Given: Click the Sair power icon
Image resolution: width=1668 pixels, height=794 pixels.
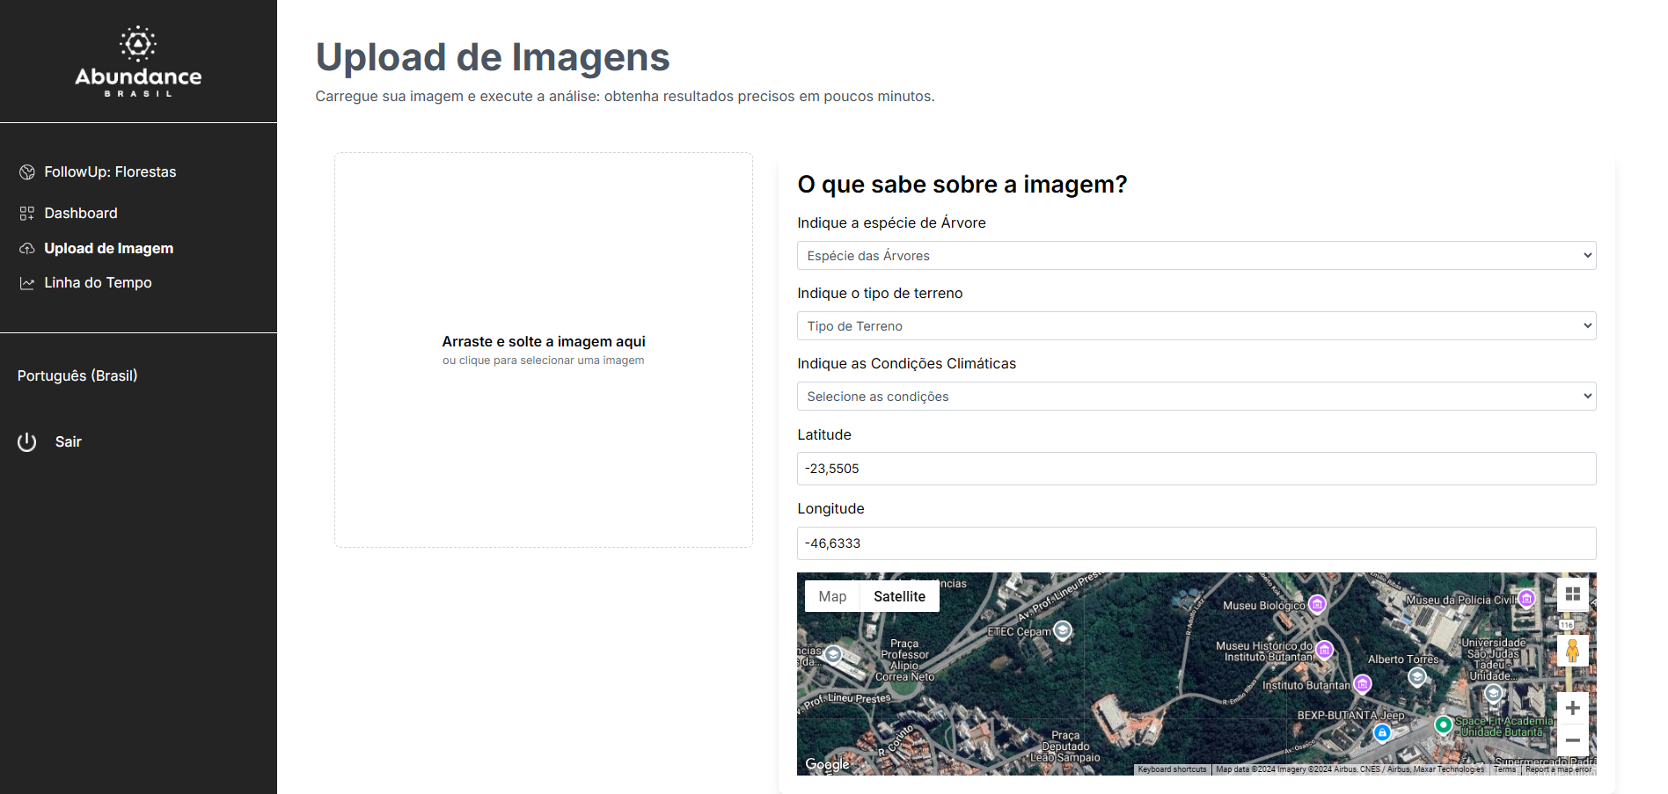Looking at the screenshot, I should [27, 442].
